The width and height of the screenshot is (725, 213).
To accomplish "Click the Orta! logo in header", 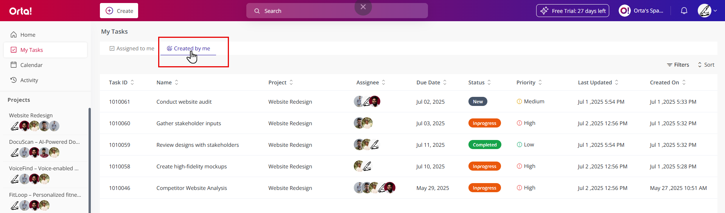I will click(x=20, y=11).
